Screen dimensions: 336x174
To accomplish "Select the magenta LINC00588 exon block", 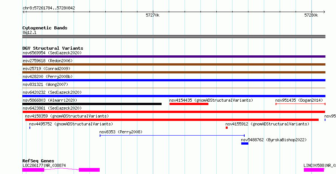I will click(x=314, y=170).
